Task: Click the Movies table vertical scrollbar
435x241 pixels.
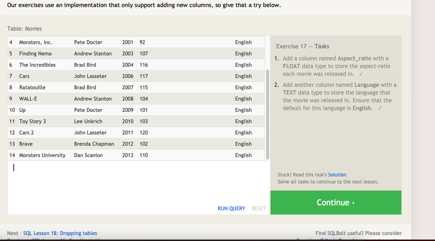Action: tap(267, 114)
